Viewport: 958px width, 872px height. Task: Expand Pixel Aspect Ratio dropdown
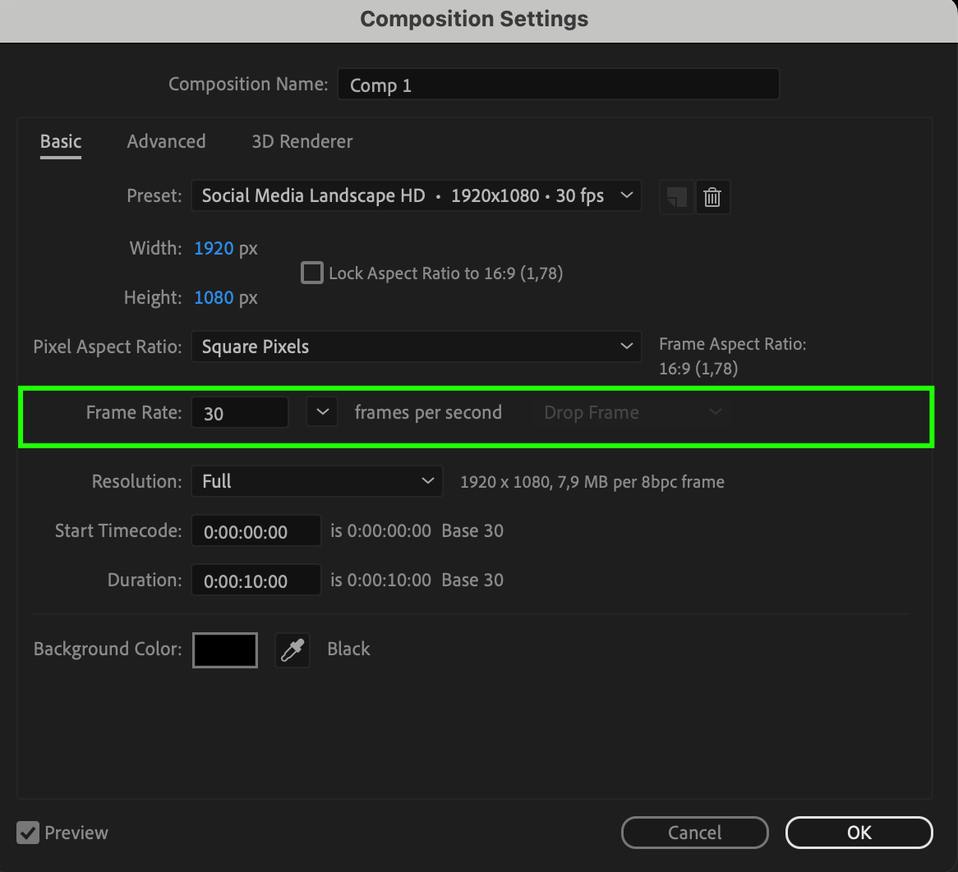click(x=416, y=347)
